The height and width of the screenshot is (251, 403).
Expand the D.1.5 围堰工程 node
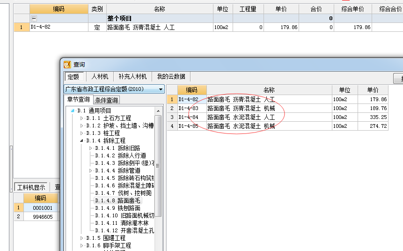[82, 238]
